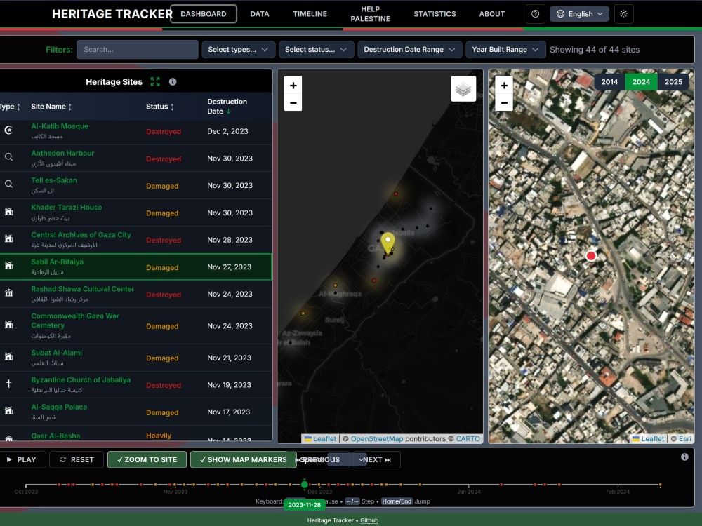Image resolution: width=702 pixels, height=526 pixels.
Task: Open the Year Built Range filter
Action: point(505,50)
